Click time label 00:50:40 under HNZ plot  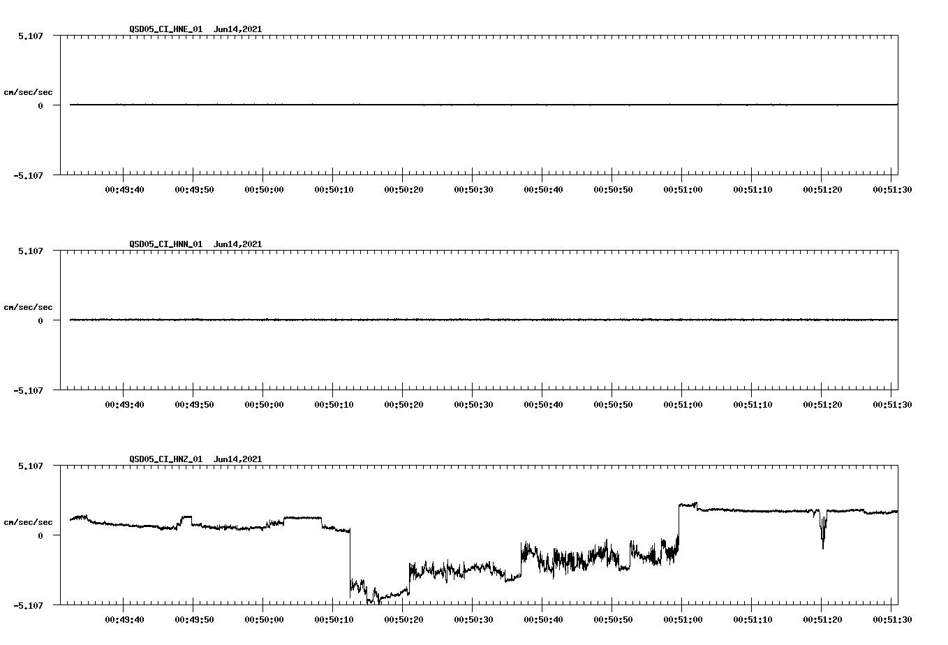tap(544, 619)
